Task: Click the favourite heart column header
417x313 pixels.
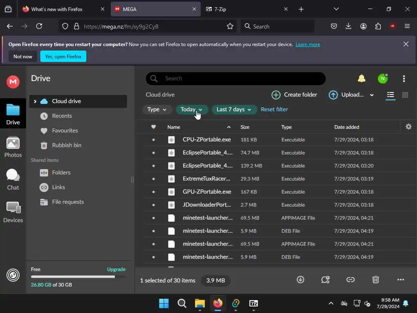Action: pyautogui.click(x=154, y=127)
